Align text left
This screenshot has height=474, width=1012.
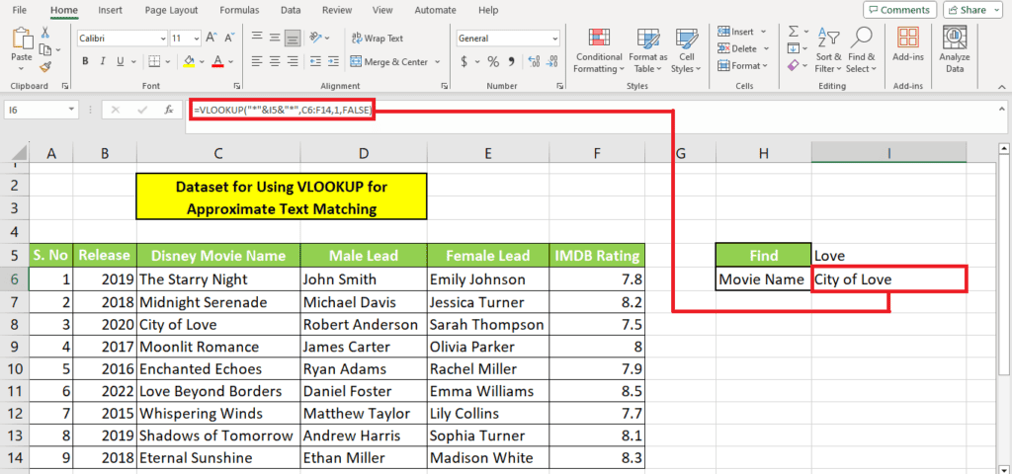[257, 62]
